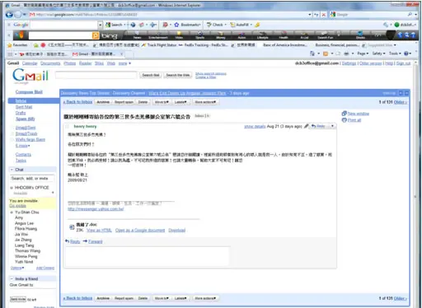Click the Print all printer icon

[x=344, y=120]
